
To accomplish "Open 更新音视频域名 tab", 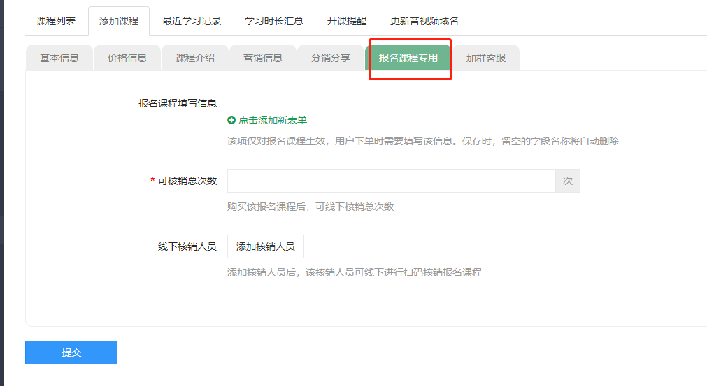I will (424, 21).
